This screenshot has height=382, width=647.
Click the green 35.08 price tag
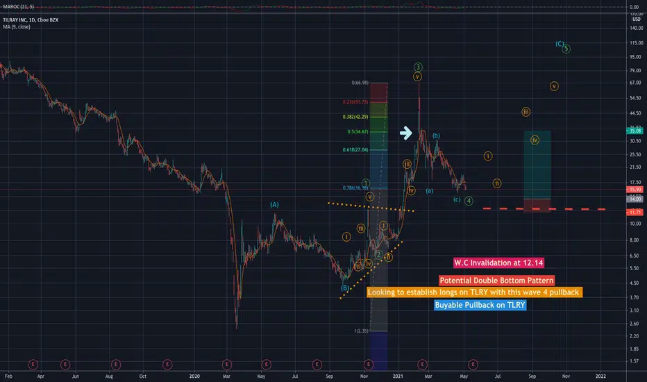[x=635, y=131]
